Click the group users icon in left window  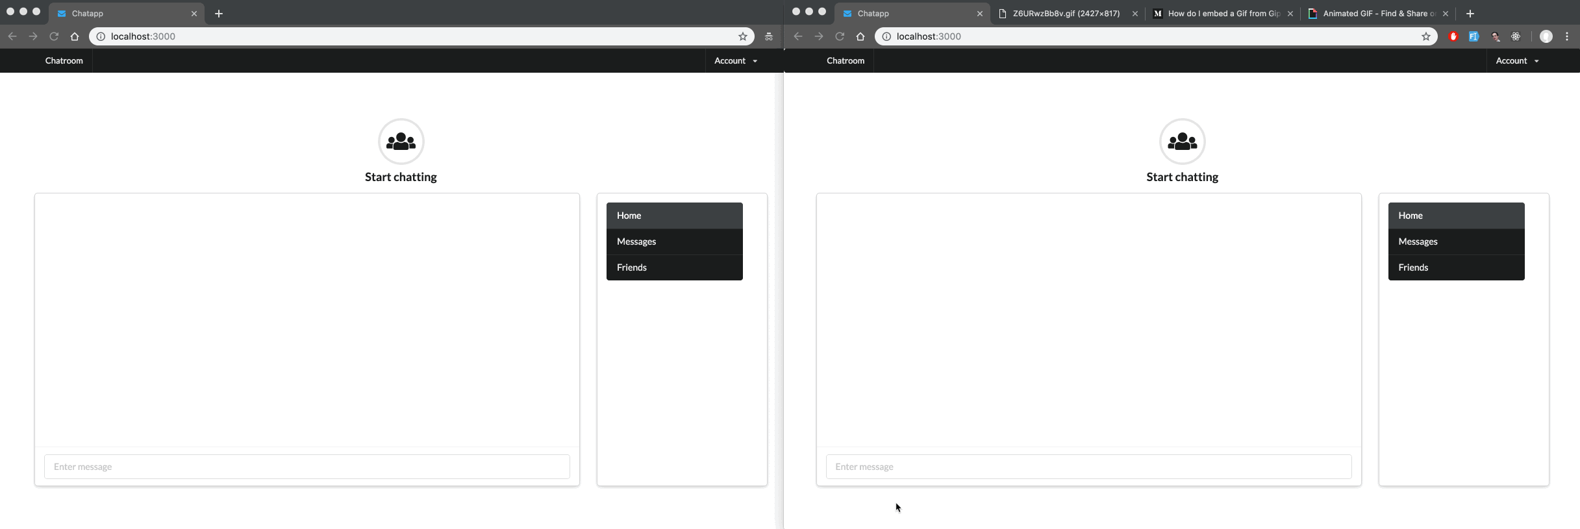pyautogui.click(x=401, y=141)
